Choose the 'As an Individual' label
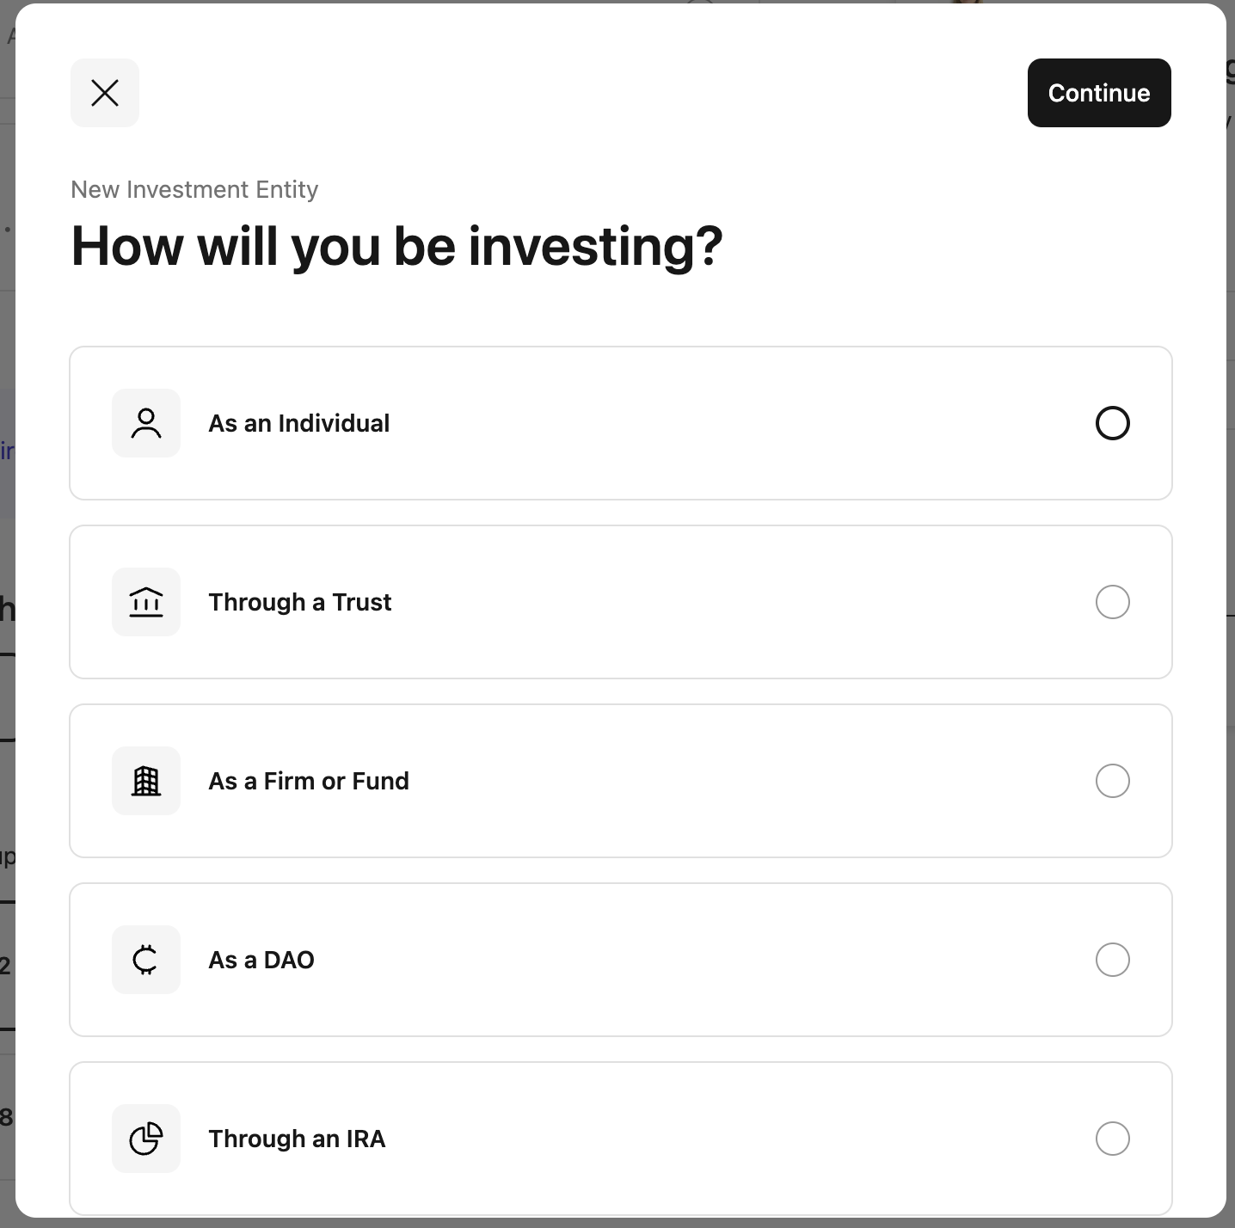 [x=299, y=423]
